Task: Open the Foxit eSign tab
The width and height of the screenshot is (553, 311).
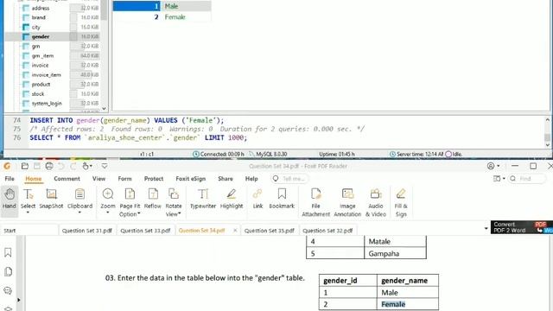Action: 190,179
